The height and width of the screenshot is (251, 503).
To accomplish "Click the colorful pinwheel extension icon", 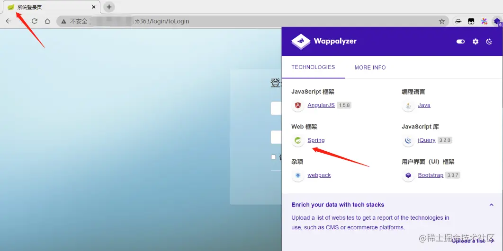I will 484,21.
